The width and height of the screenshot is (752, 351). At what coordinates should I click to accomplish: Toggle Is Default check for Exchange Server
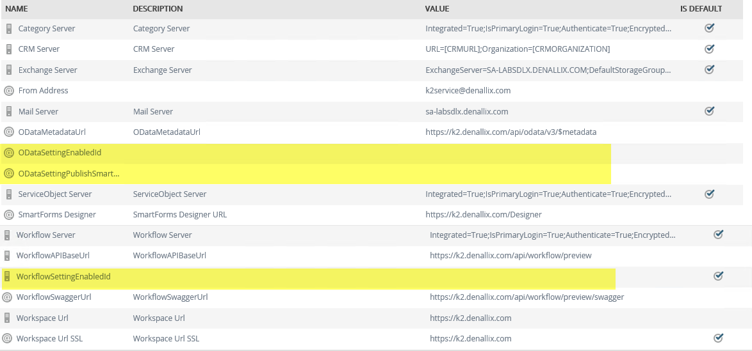(709, 69)
